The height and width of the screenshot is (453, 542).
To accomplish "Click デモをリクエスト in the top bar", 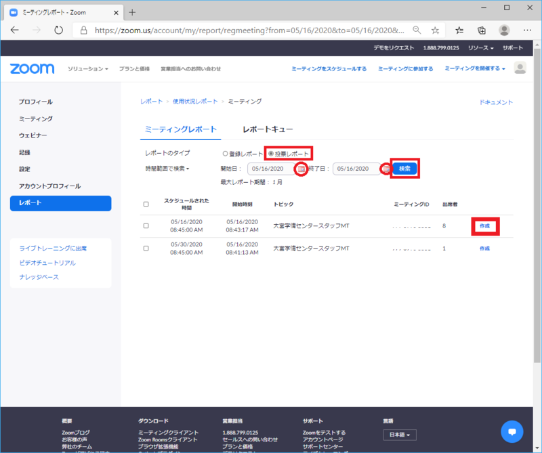I will 394,47.
